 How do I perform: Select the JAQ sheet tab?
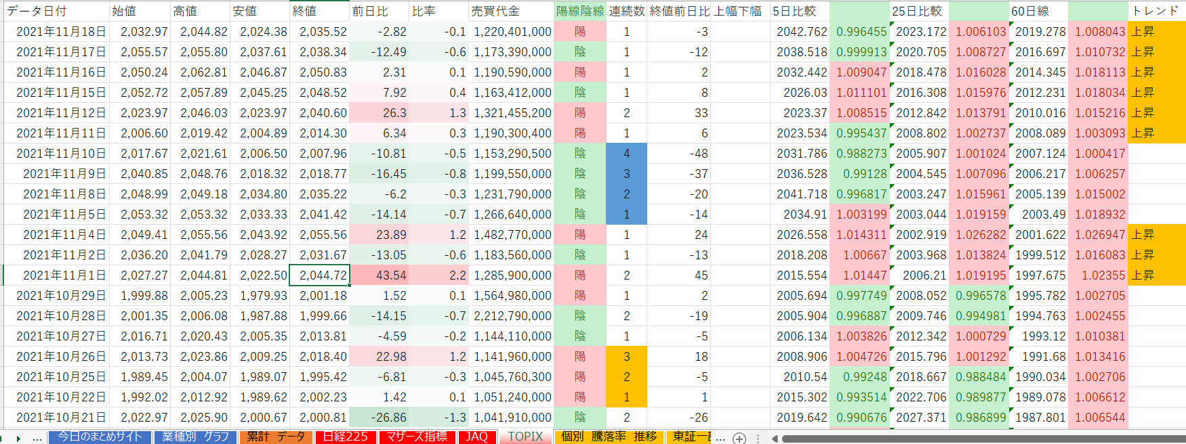(x=477, y=437)
